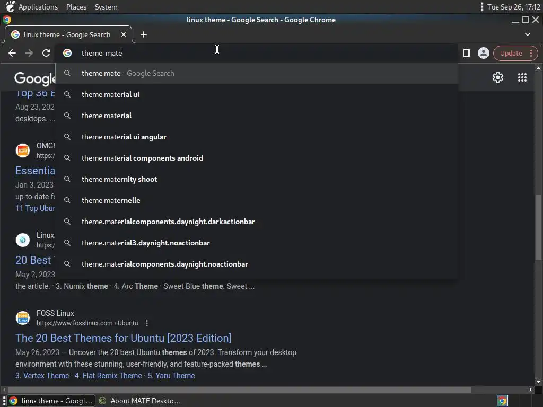Click 'linux theme - Googl...' taskbar button
This screenshot has height=407, width=543.
51,401
